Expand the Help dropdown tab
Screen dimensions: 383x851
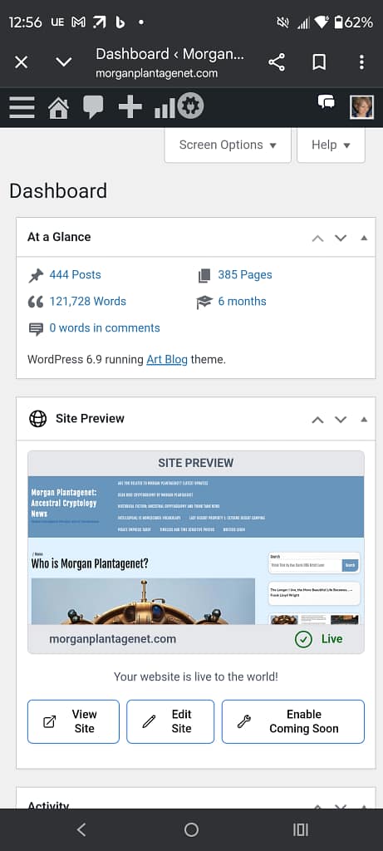pos(331,145)
